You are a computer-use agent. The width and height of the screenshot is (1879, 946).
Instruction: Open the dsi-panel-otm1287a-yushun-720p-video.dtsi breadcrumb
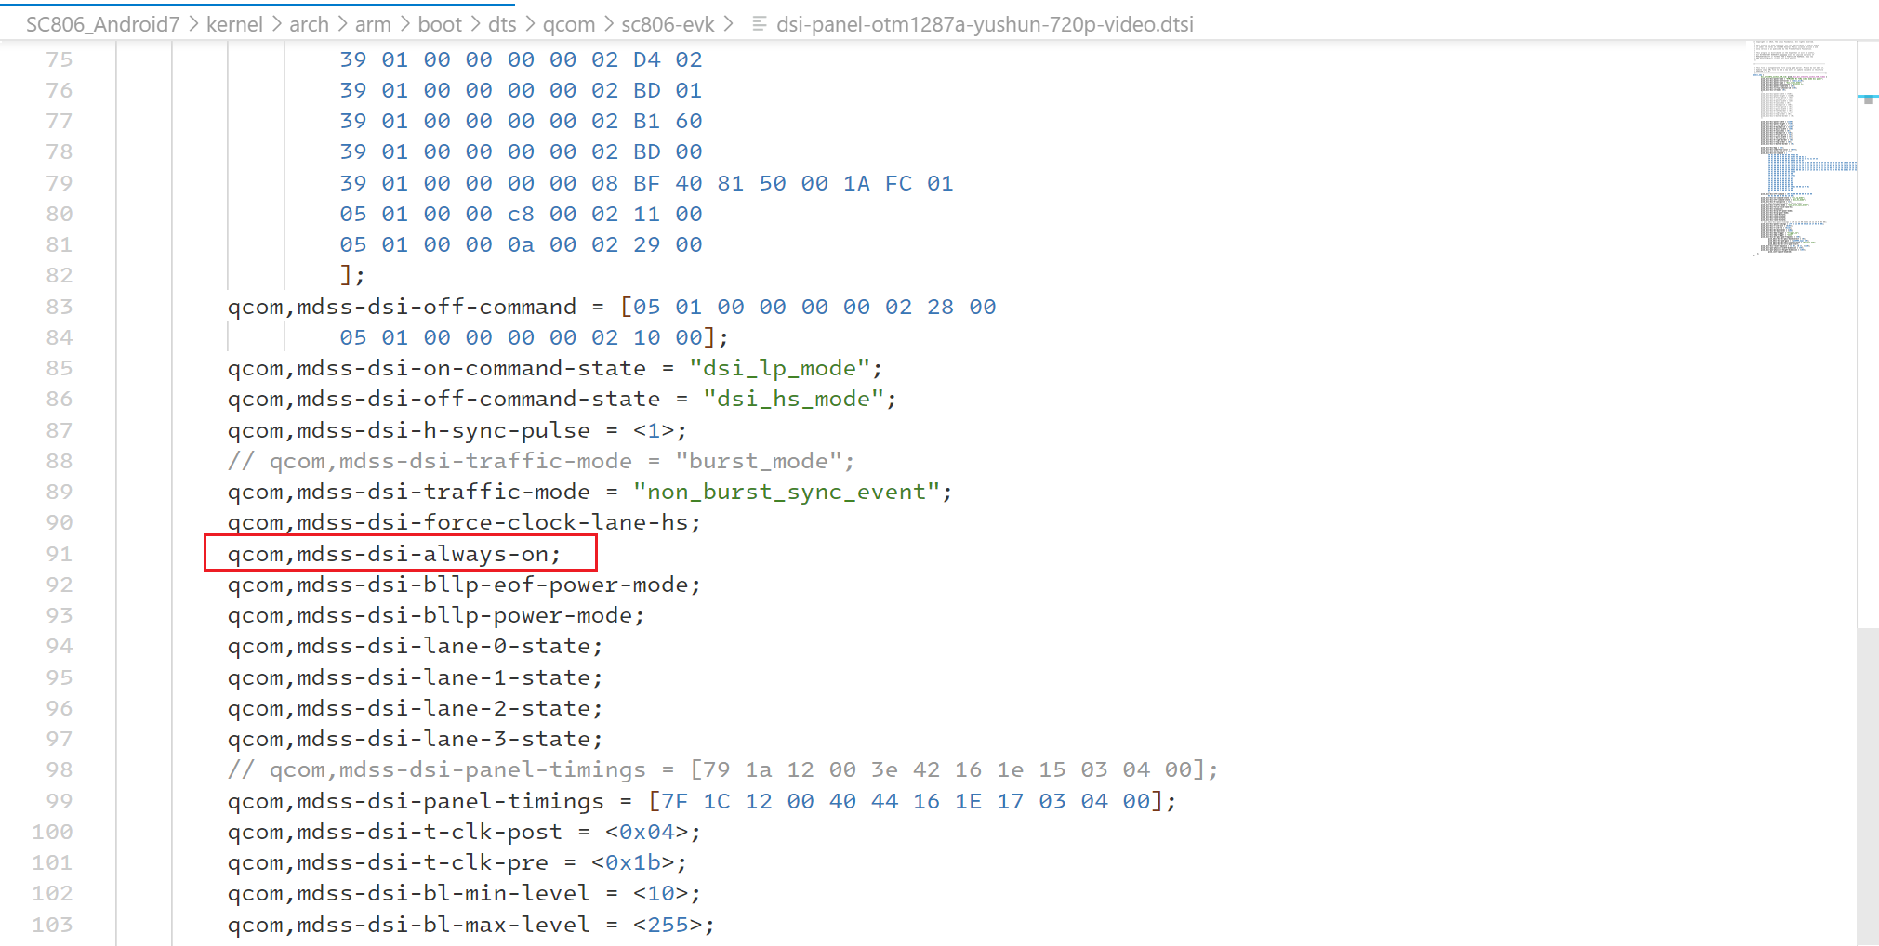point(985,24)
